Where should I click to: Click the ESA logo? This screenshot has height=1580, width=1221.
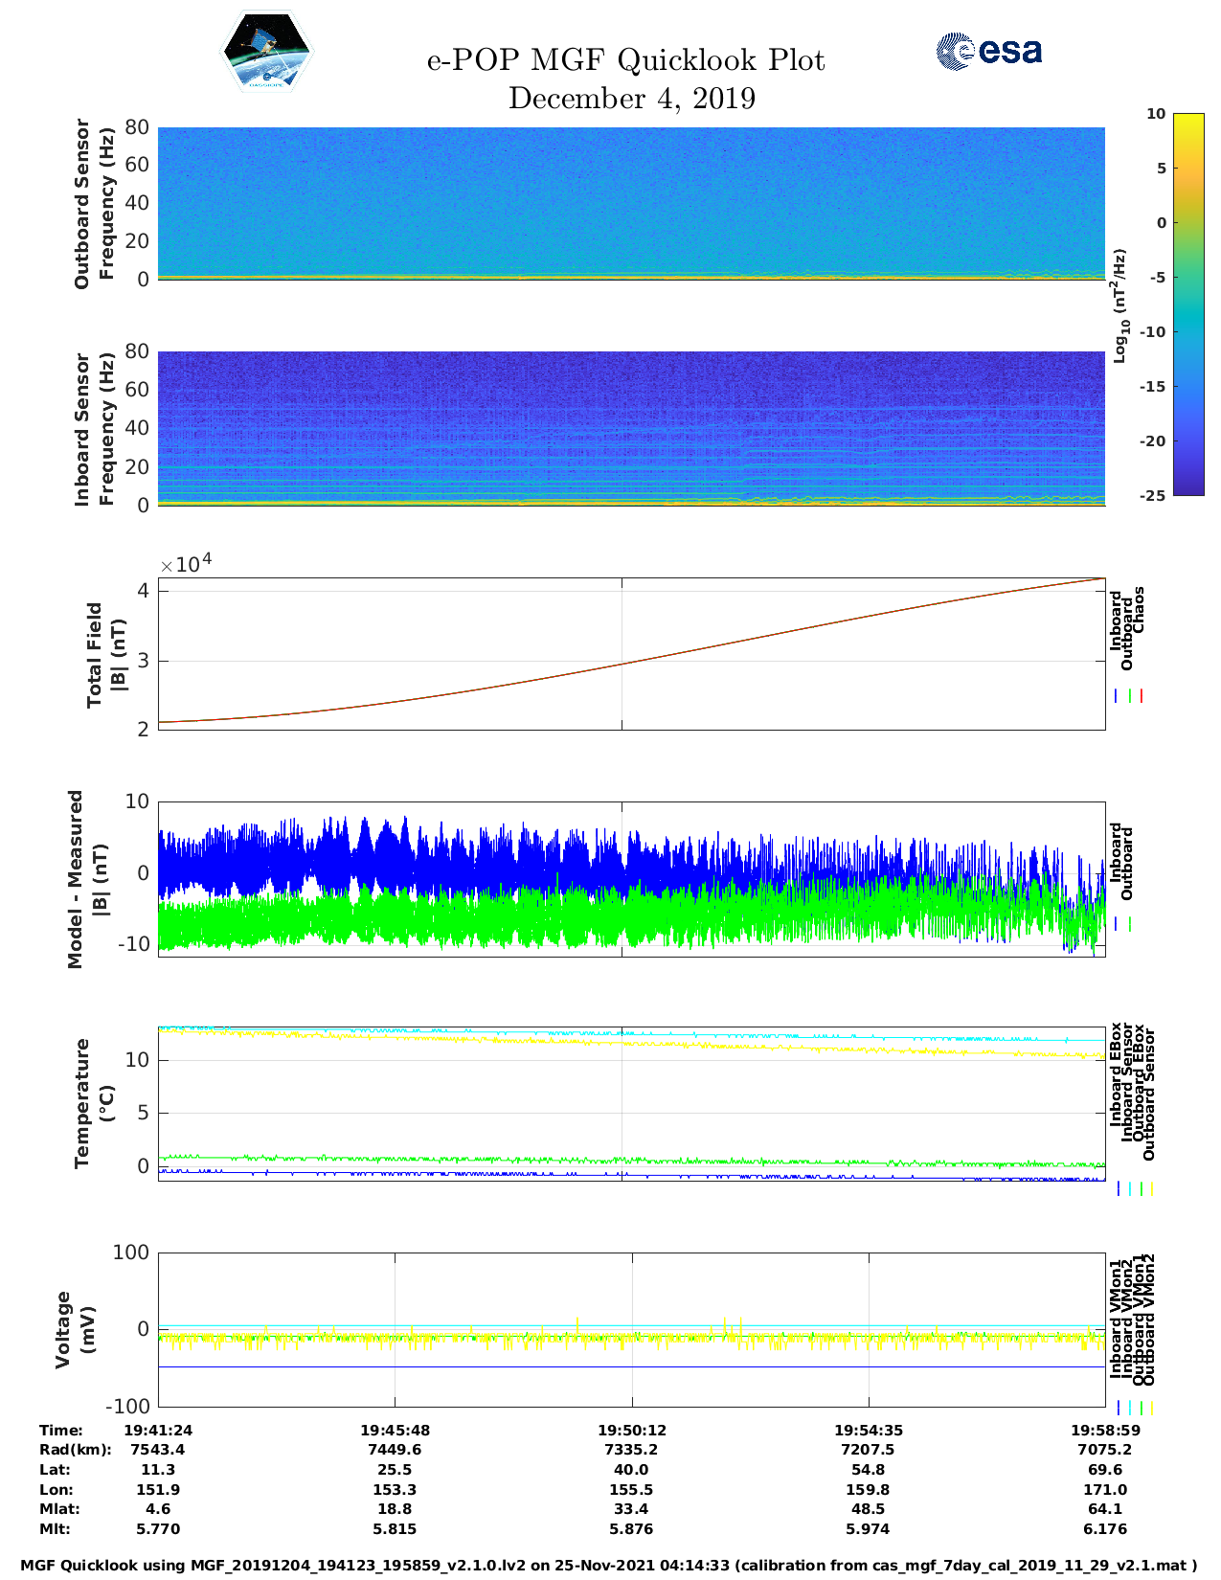988,51
